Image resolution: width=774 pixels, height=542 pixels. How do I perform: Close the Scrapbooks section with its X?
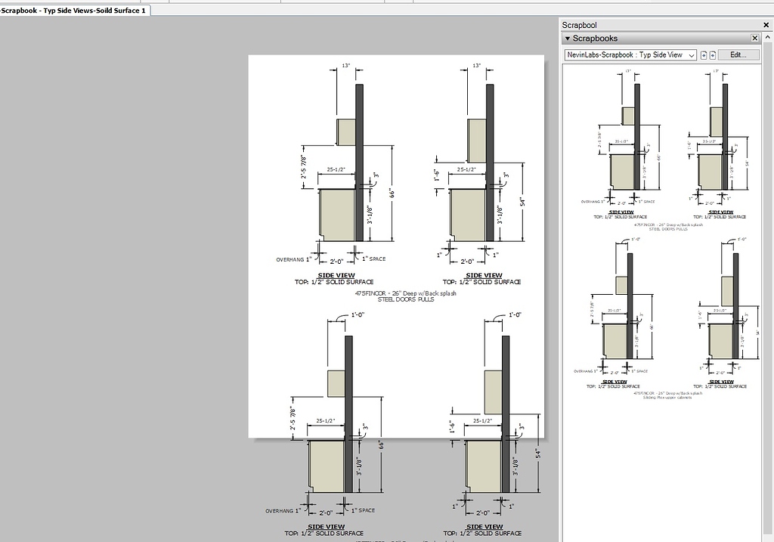pos(754,38)
